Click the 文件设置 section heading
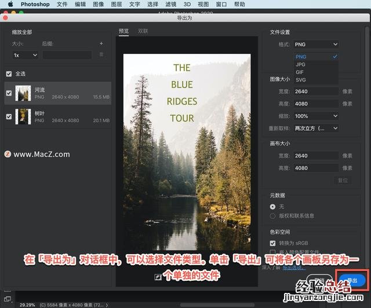 click(280, 32)
